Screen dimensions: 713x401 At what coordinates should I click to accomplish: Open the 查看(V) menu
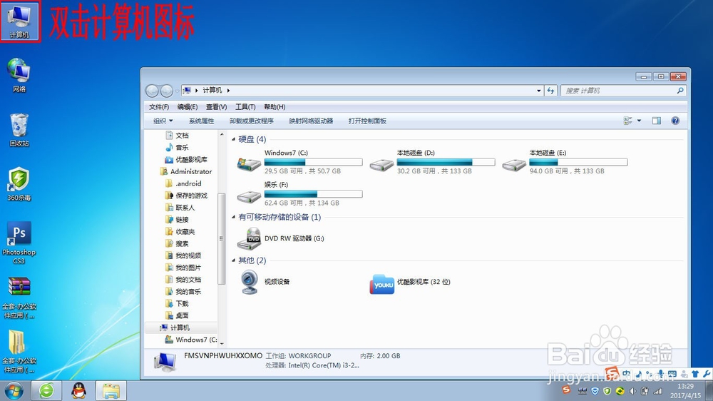217,107
